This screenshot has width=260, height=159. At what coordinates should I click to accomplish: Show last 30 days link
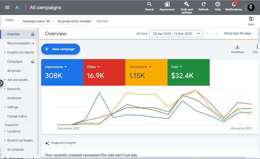click(238, 33)
